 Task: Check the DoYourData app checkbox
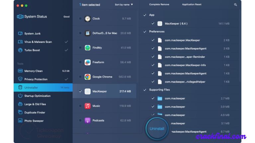pos(80,33)
